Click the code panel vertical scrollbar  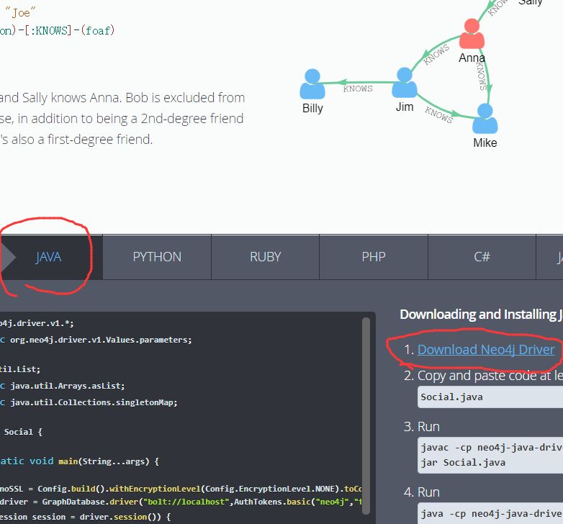tap(366, 416)
